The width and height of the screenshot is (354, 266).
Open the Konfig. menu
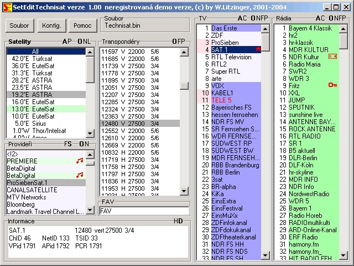coord(51,25)
